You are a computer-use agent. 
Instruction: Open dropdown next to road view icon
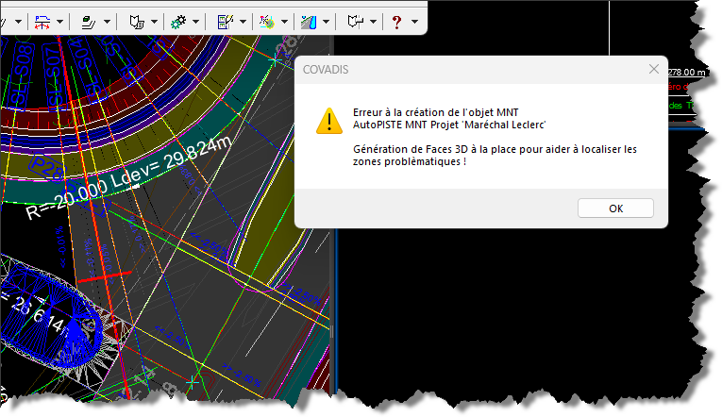point(326,22)
